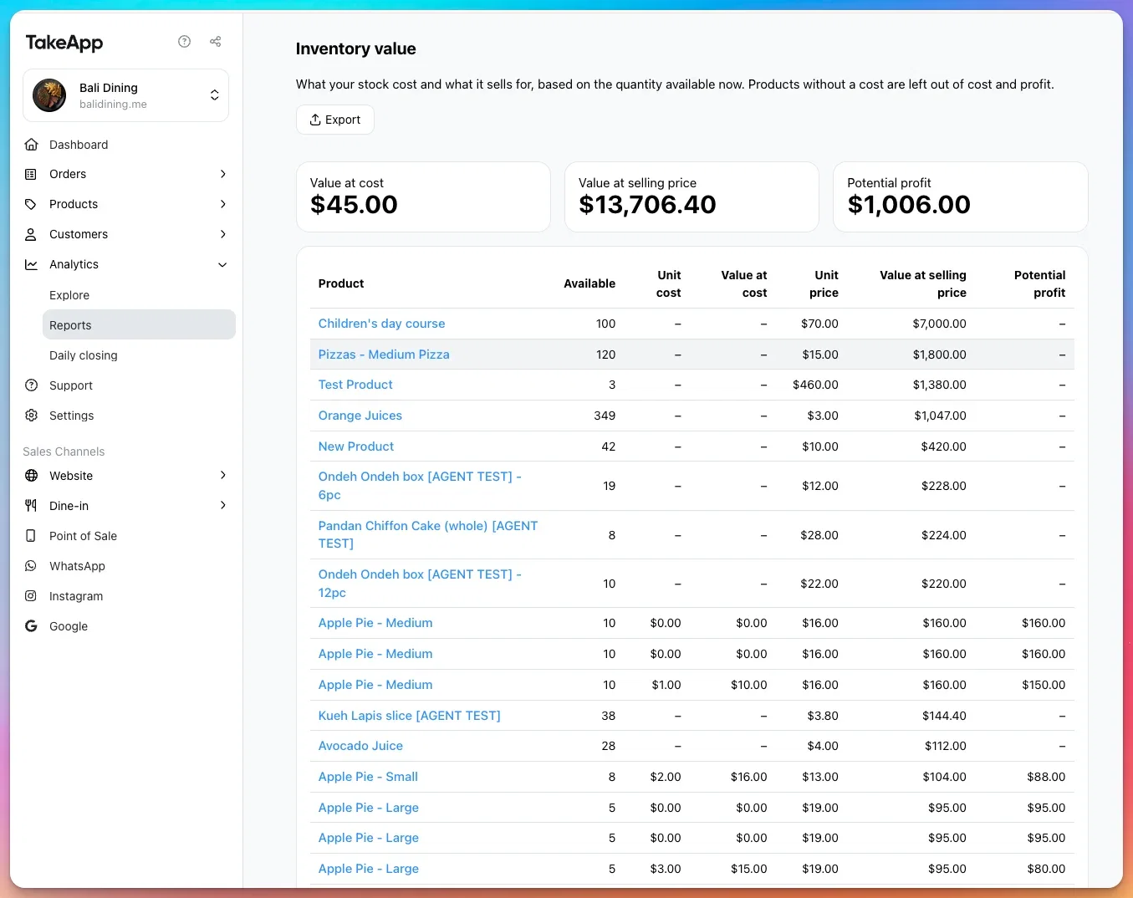Open the Apple Pie - Small link
1133x898 pixels.
pos(368,777)
